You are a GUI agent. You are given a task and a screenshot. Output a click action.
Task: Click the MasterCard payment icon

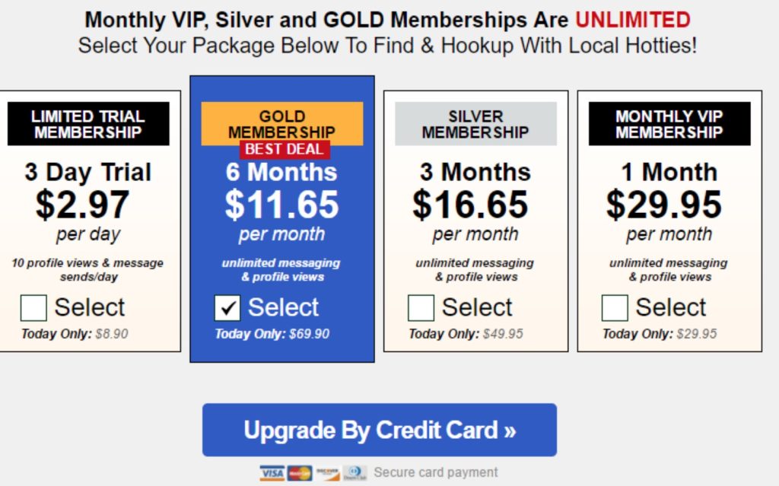click(x=300, y=472)
